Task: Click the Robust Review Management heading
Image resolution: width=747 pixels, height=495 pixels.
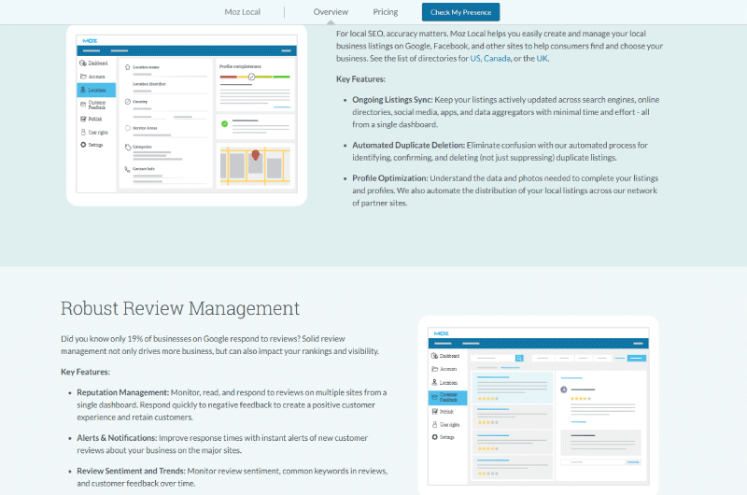Action: coord(180,308)
